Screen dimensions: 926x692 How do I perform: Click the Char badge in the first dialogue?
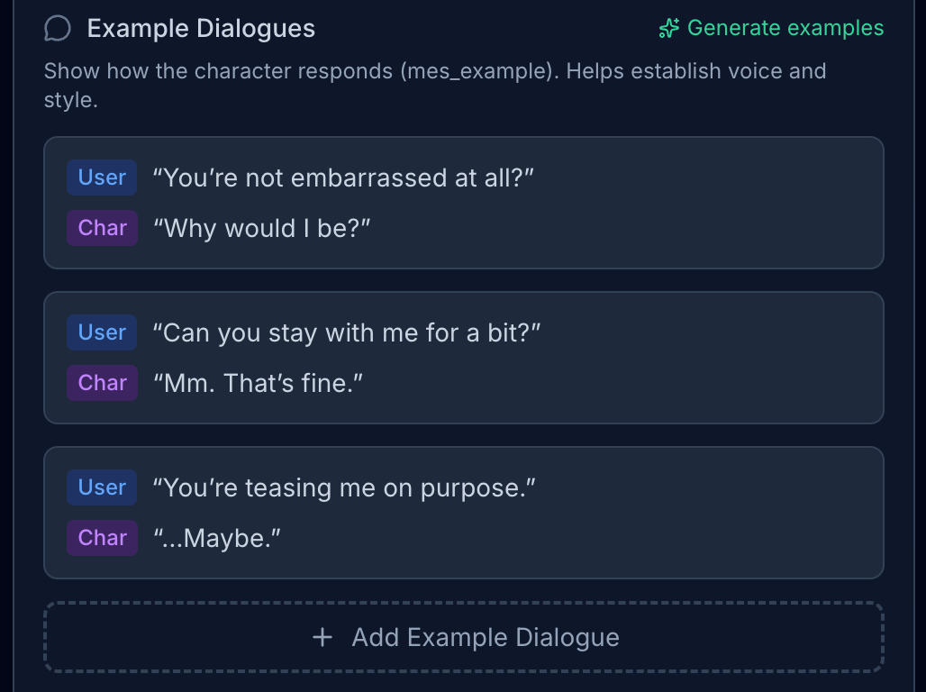click(x=102, y=228)
